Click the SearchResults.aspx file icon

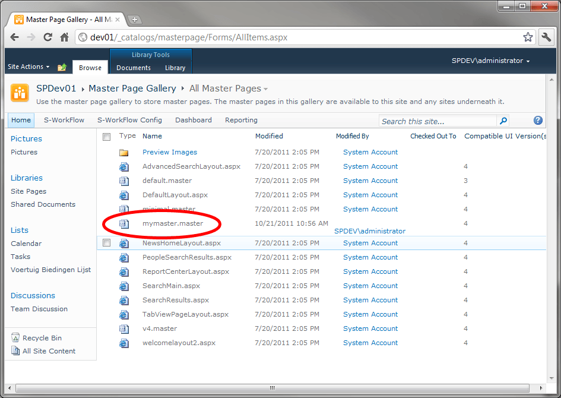pos(124,301)
